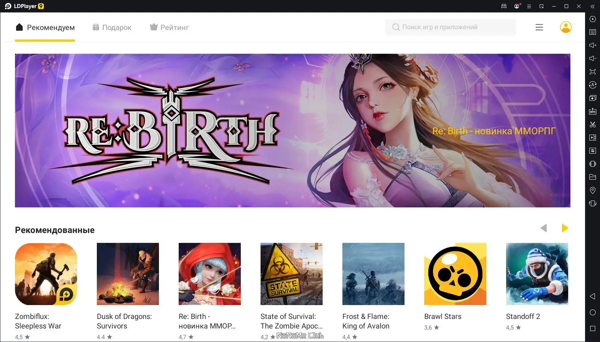Click the title 'Dusk of Dragons: Survivors'
Viewport: 600px width, 342px height.
pyautogui.click(x=125, y=321)
